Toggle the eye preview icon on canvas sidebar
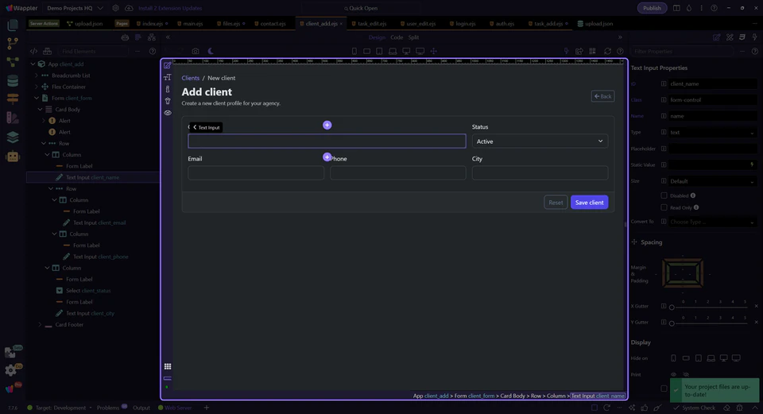Image resolution: width=763 pixels, height=414 pixels. [x=168, y=112]
